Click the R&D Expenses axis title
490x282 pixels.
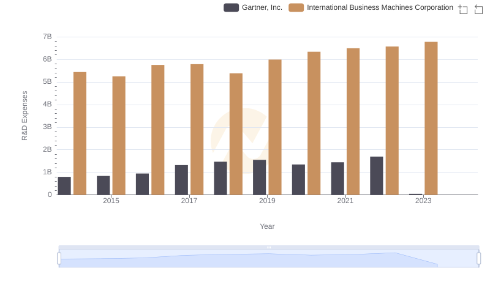click(24, 116)
